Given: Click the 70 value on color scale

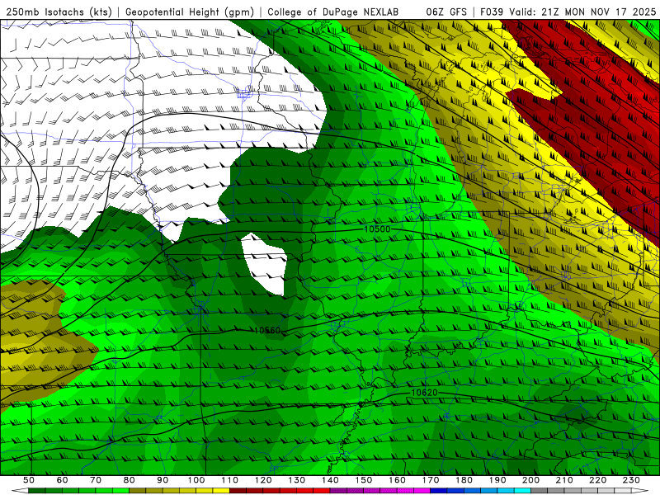Looking at the screenshot, I should point(96,480).
